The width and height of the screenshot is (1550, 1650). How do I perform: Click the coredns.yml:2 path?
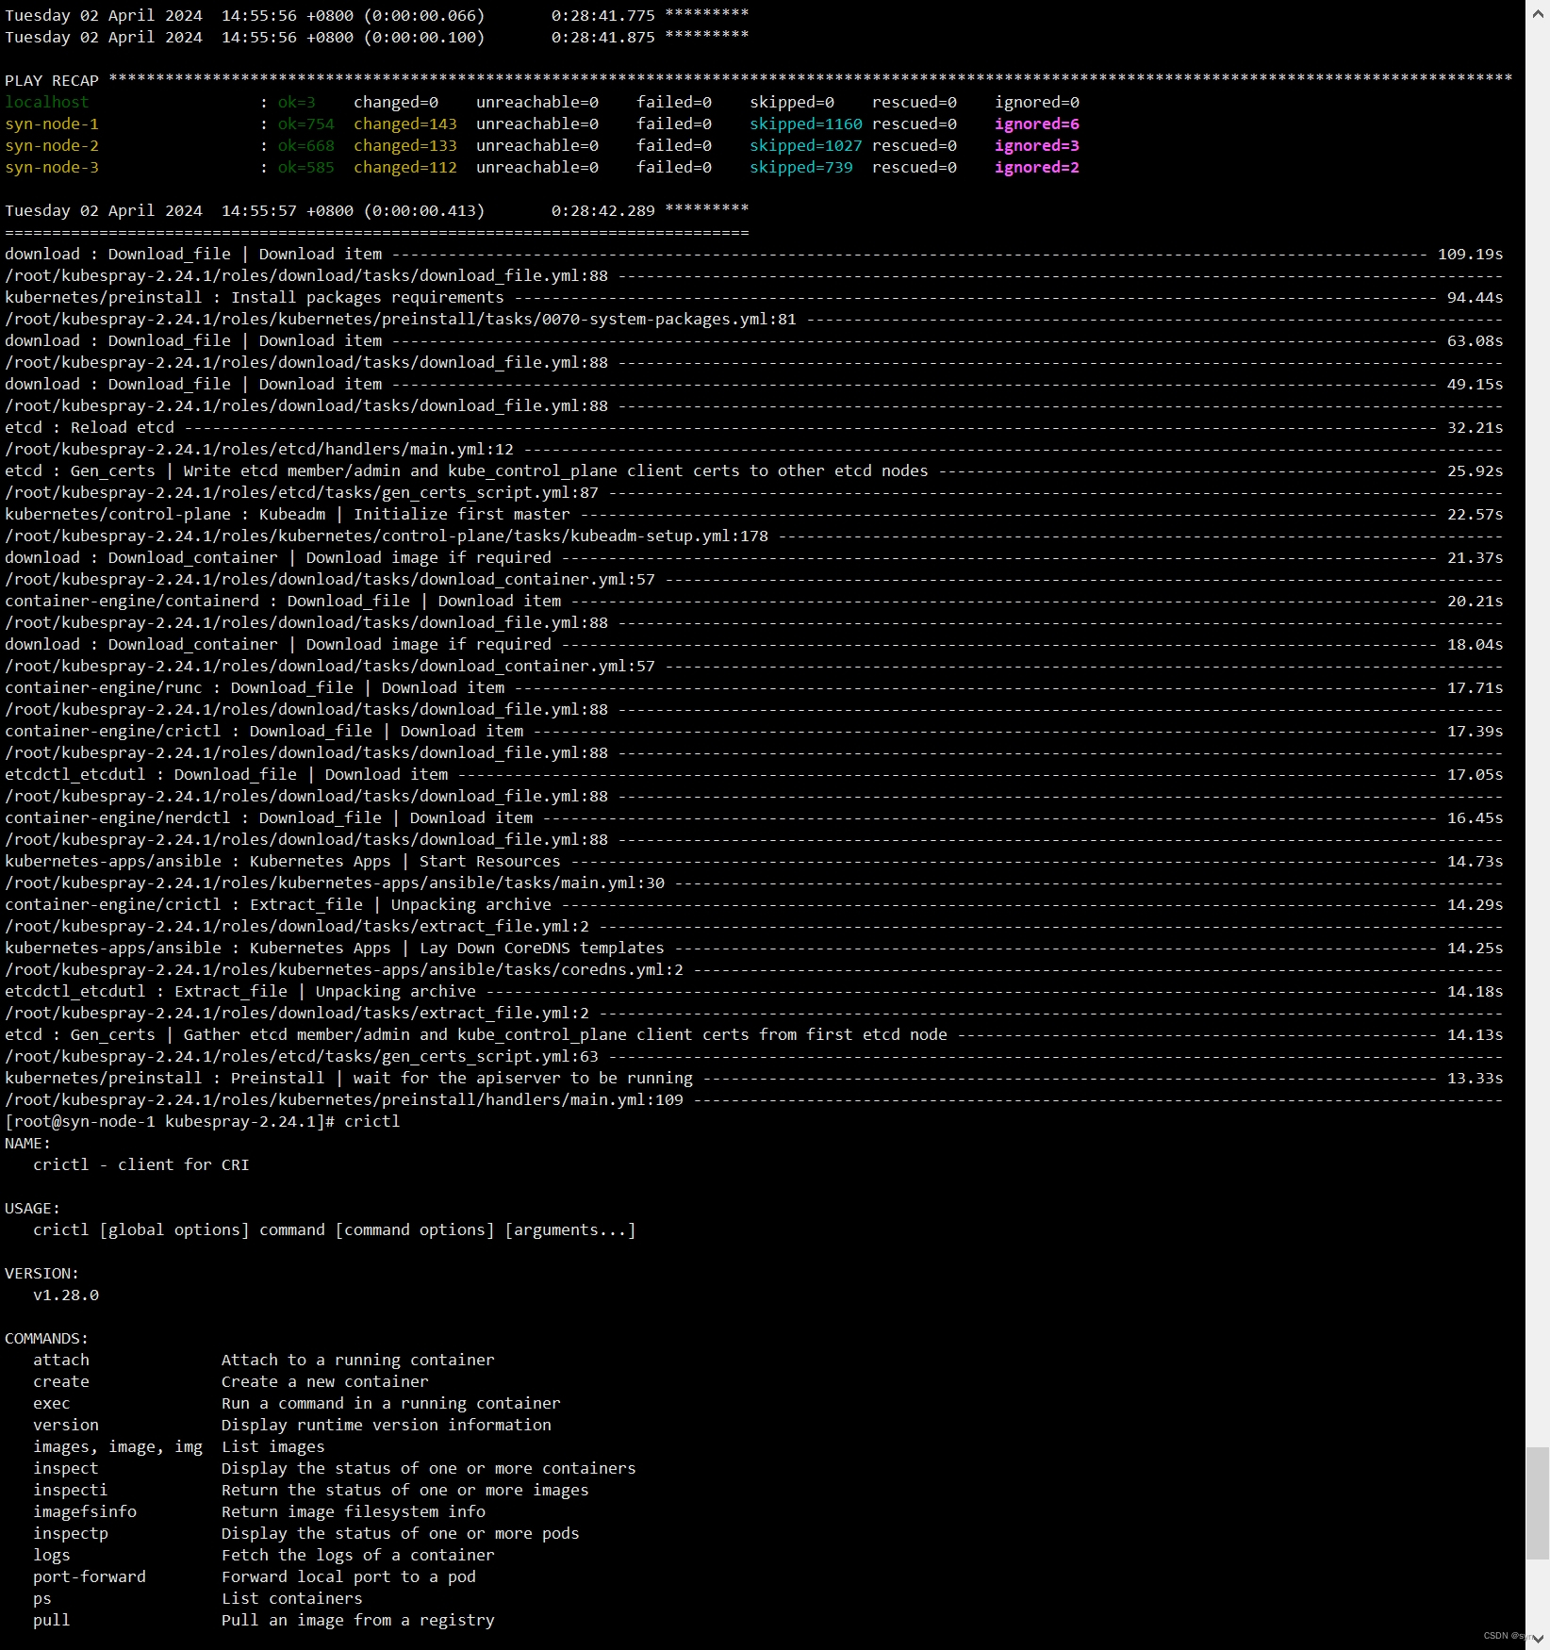pyautogui.click(x=344, y=969)
